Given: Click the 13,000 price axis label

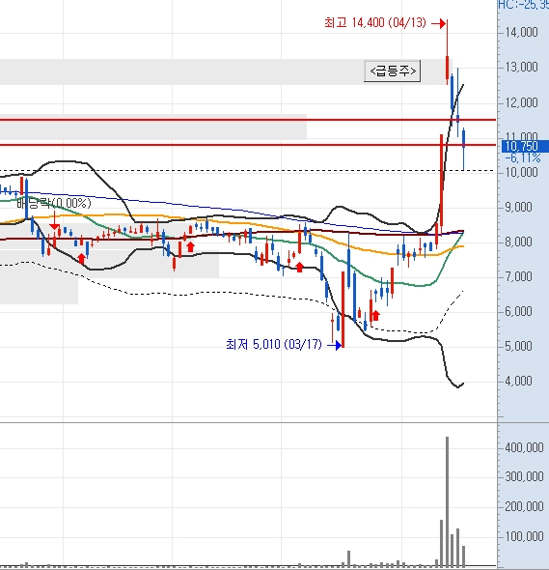Looking at the screenshot, I should click(x=521, y=68).
